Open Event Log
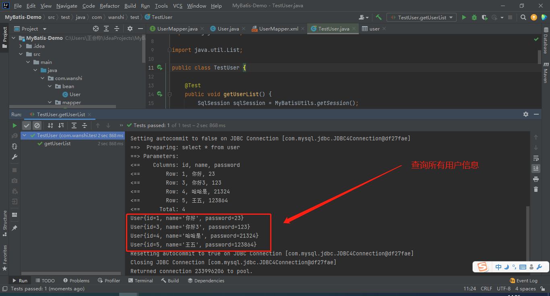 [x=523, y=281]
